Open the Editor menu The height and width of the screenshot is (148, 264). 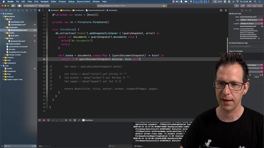[x=54, y=2]
